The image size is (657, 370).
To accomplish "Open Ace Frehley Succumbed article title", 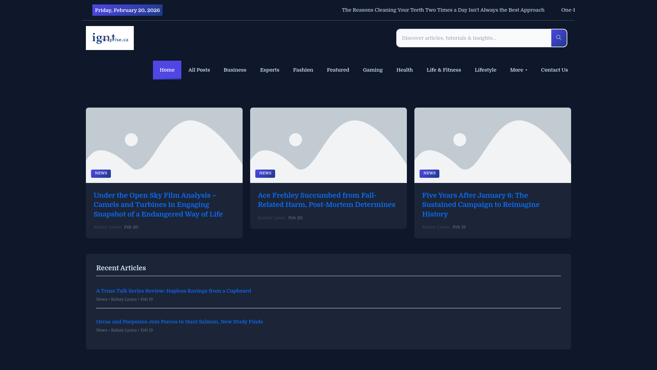I will point(327,200).
